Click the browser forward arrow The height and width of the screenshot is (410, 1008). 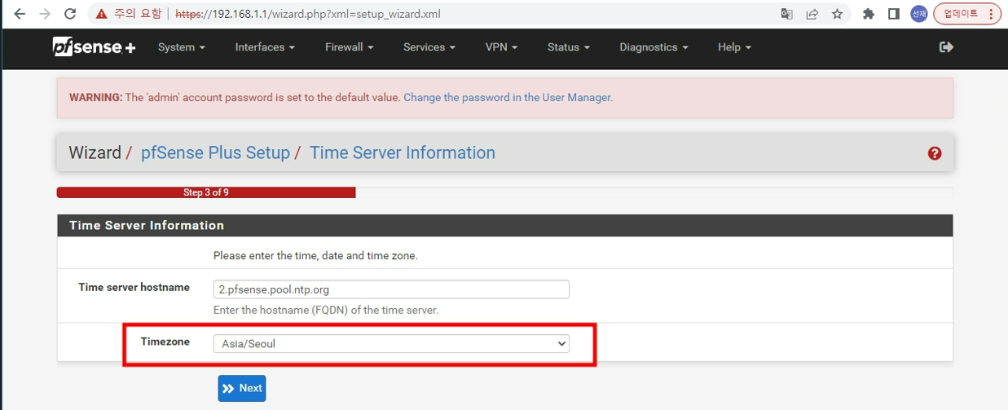[x=45, y=14]
